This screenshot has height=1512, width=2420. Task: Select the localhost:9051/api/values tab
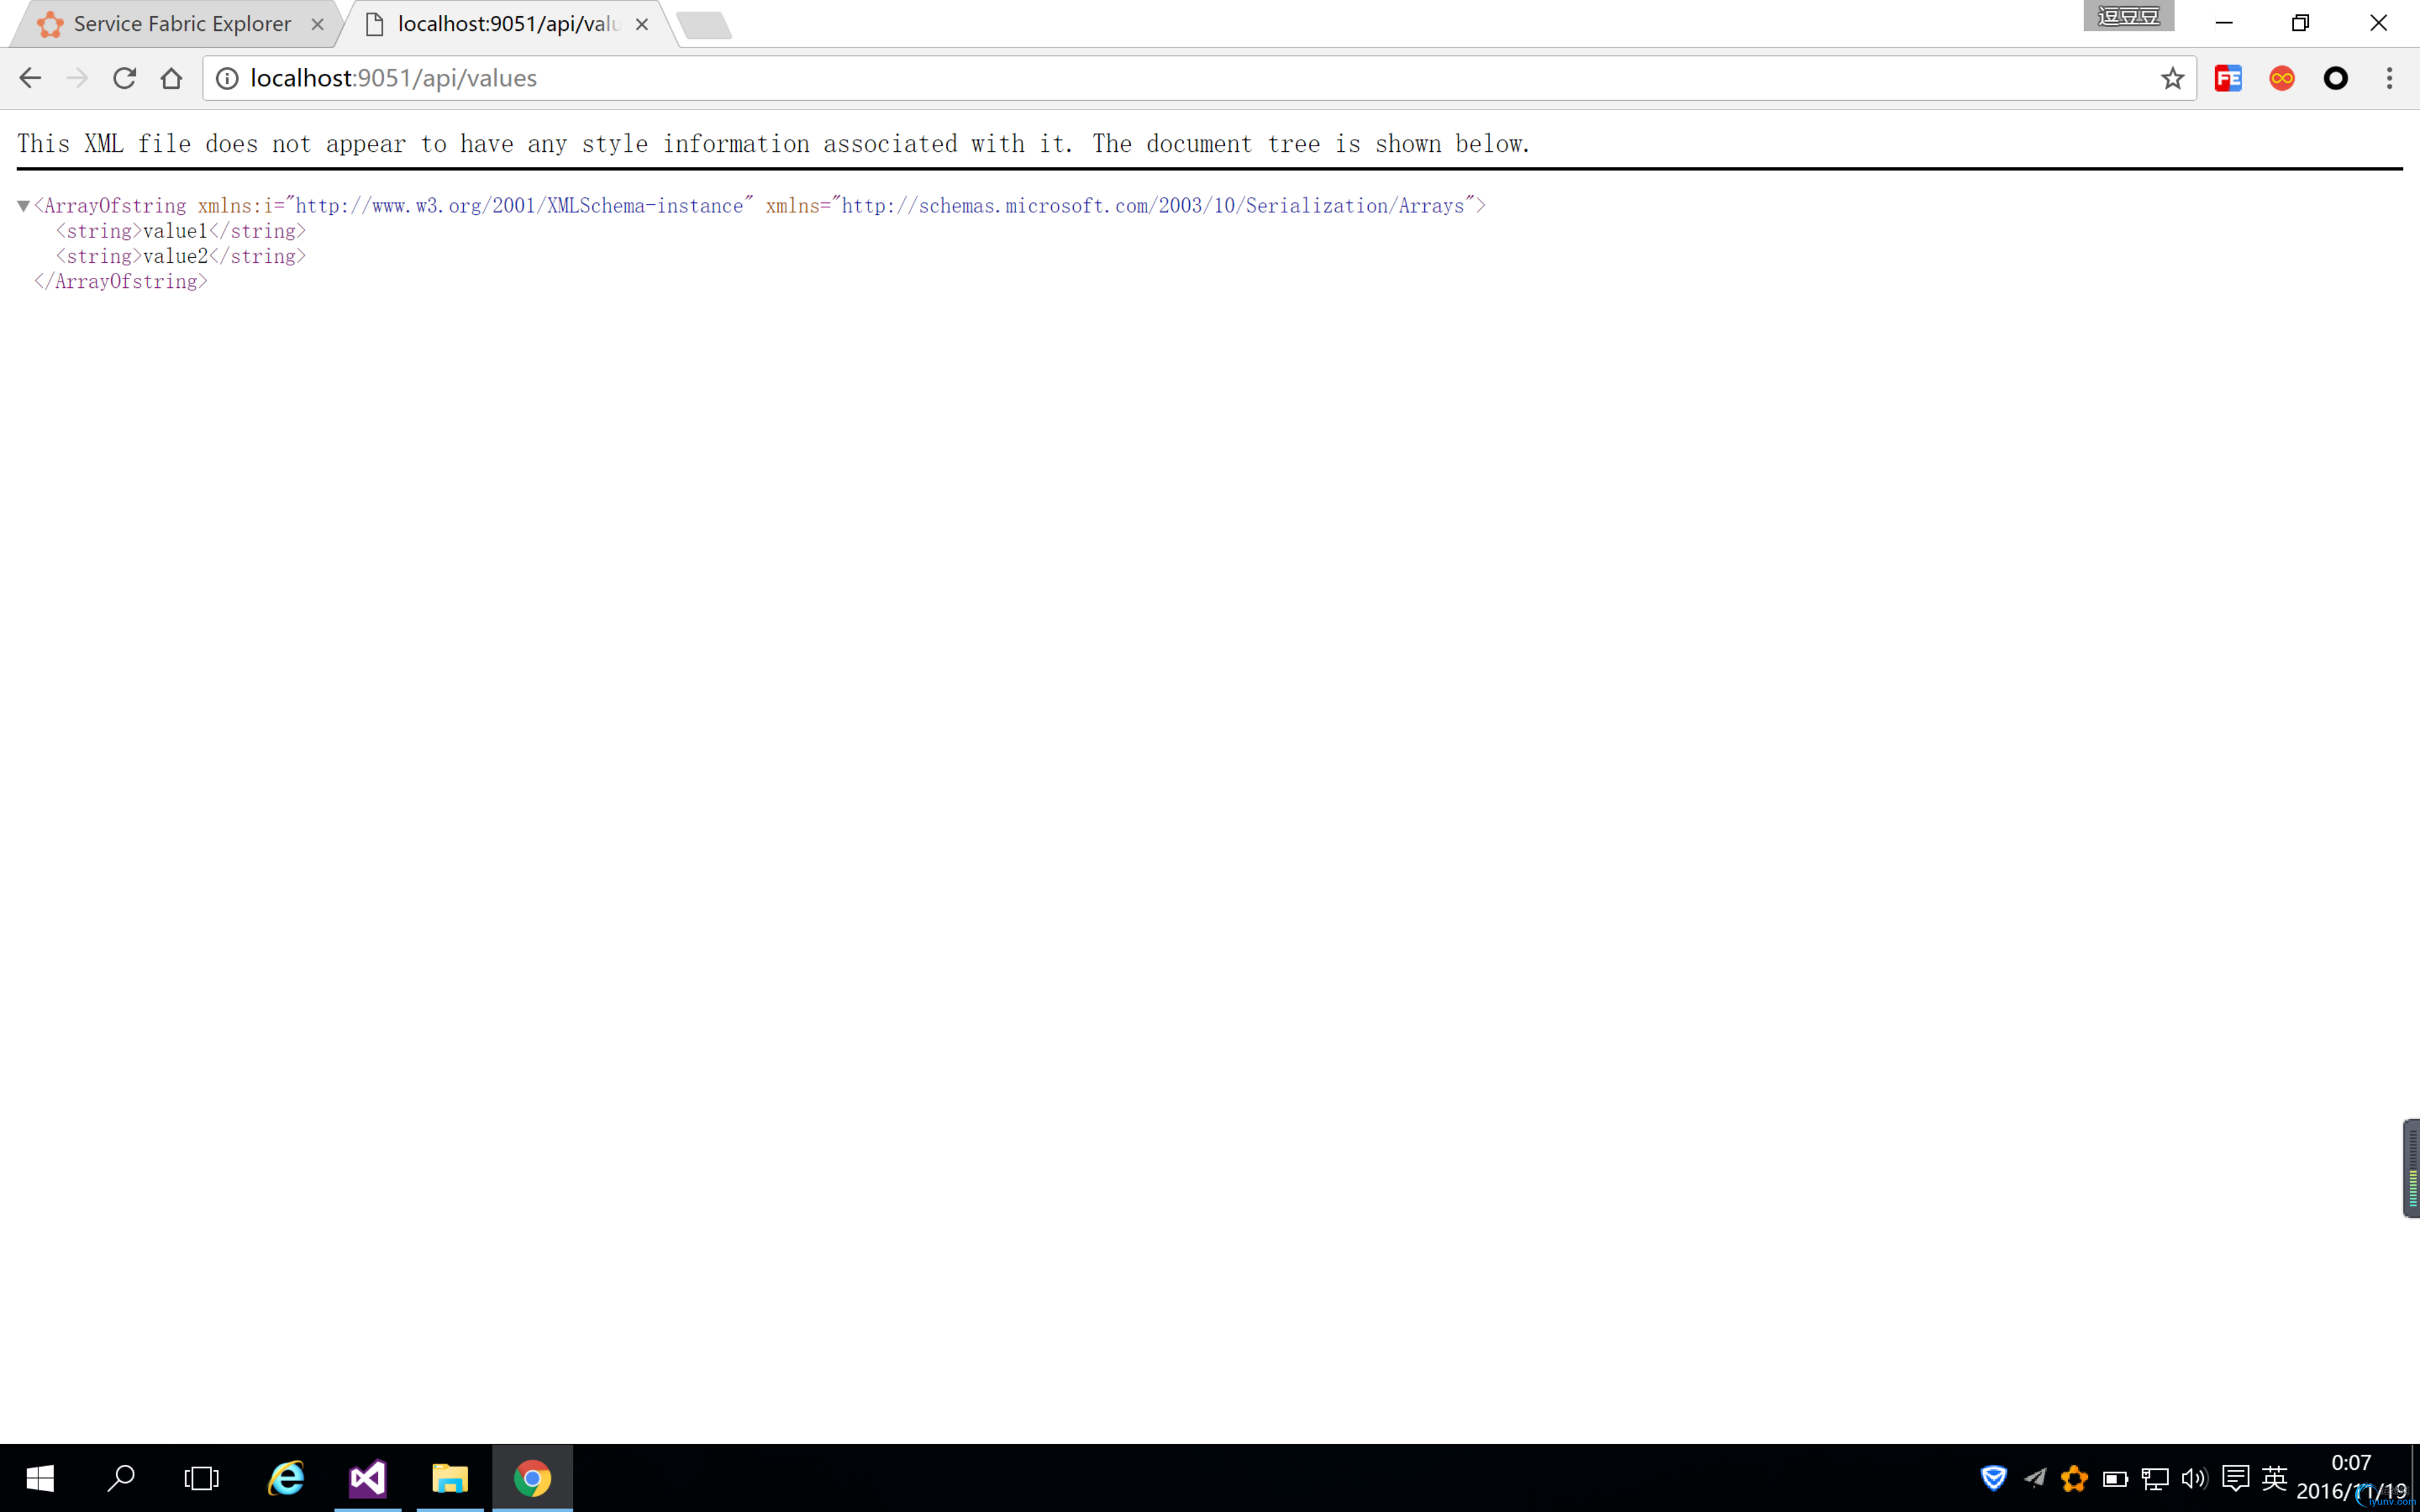[x=505, y=24]
